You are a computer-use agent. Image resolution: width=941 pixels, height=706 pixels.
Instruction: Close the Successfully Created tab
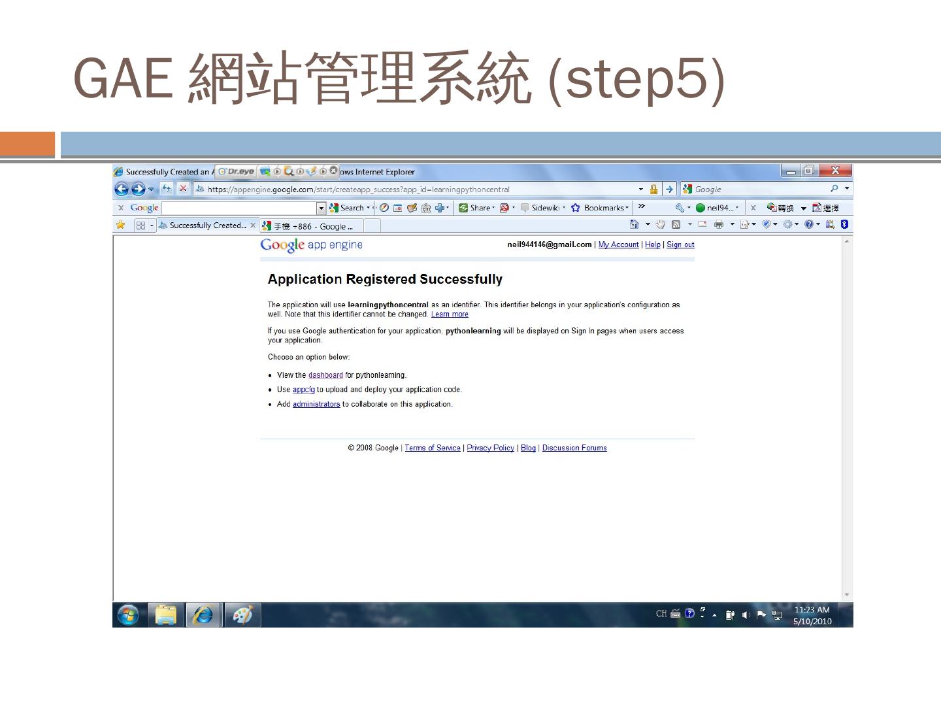[x=253, y=226]
